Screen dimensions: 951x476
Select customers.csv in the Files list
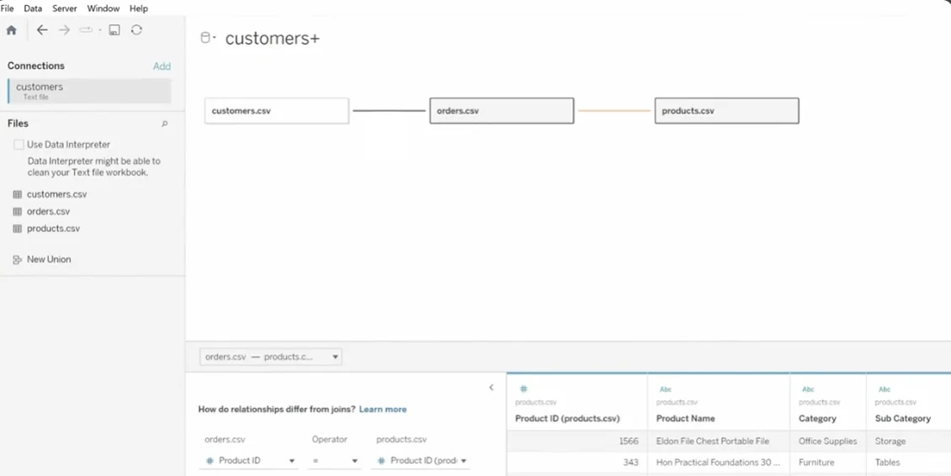56,194
